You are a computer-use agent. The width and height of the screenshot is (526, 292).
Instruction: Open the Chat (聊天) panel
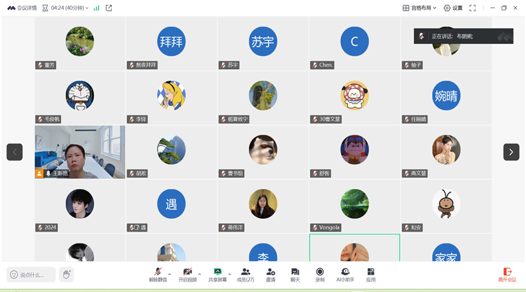pos(295,274)
